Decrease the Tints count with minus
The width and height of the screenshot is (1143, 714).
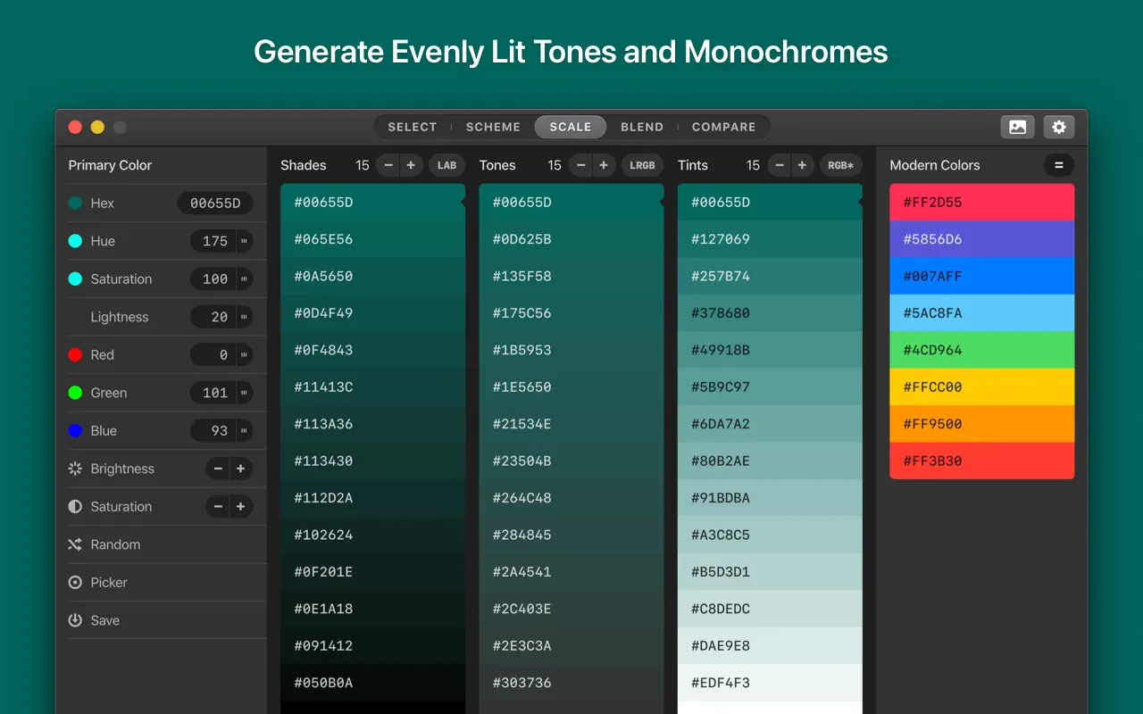[780, 165]
